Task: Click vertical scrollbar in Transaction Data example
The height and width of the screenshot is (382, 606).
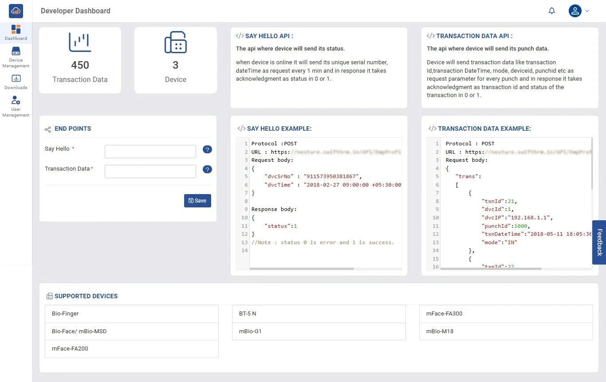Action: point(591,164)
